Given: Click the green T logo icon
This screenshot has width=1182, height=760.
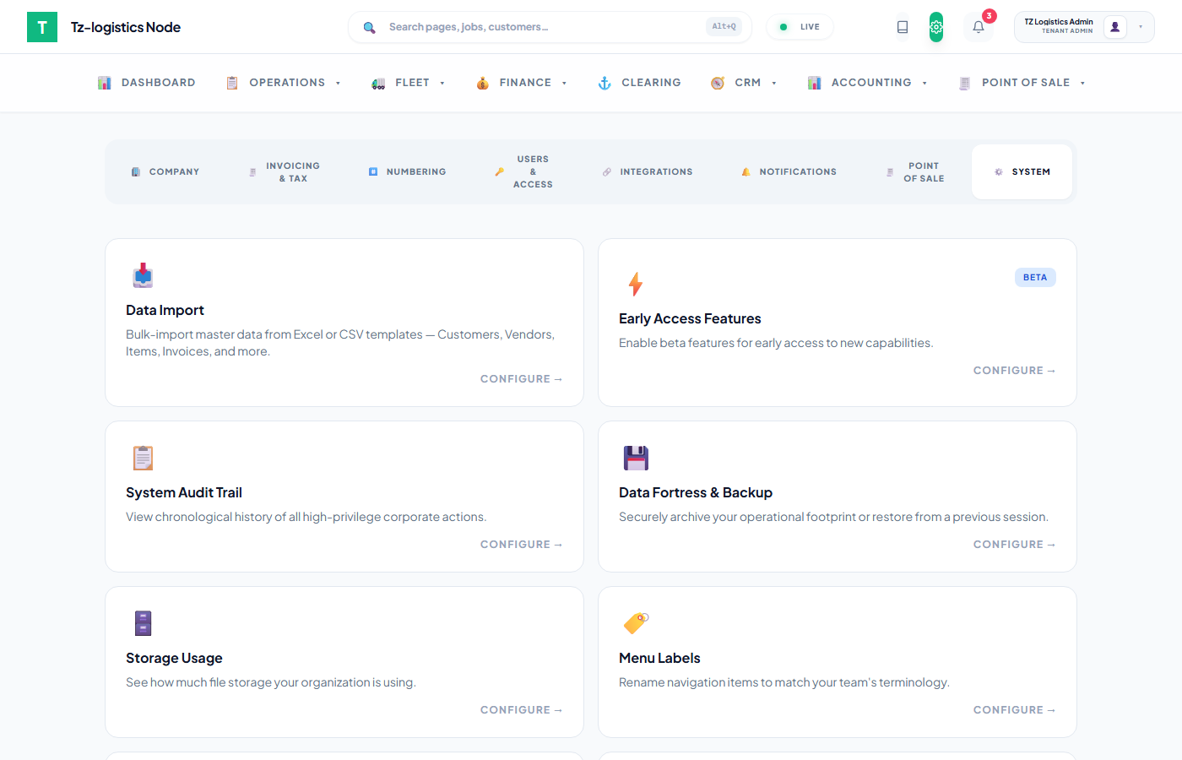Looking at the screenshot, I should 42,27.
